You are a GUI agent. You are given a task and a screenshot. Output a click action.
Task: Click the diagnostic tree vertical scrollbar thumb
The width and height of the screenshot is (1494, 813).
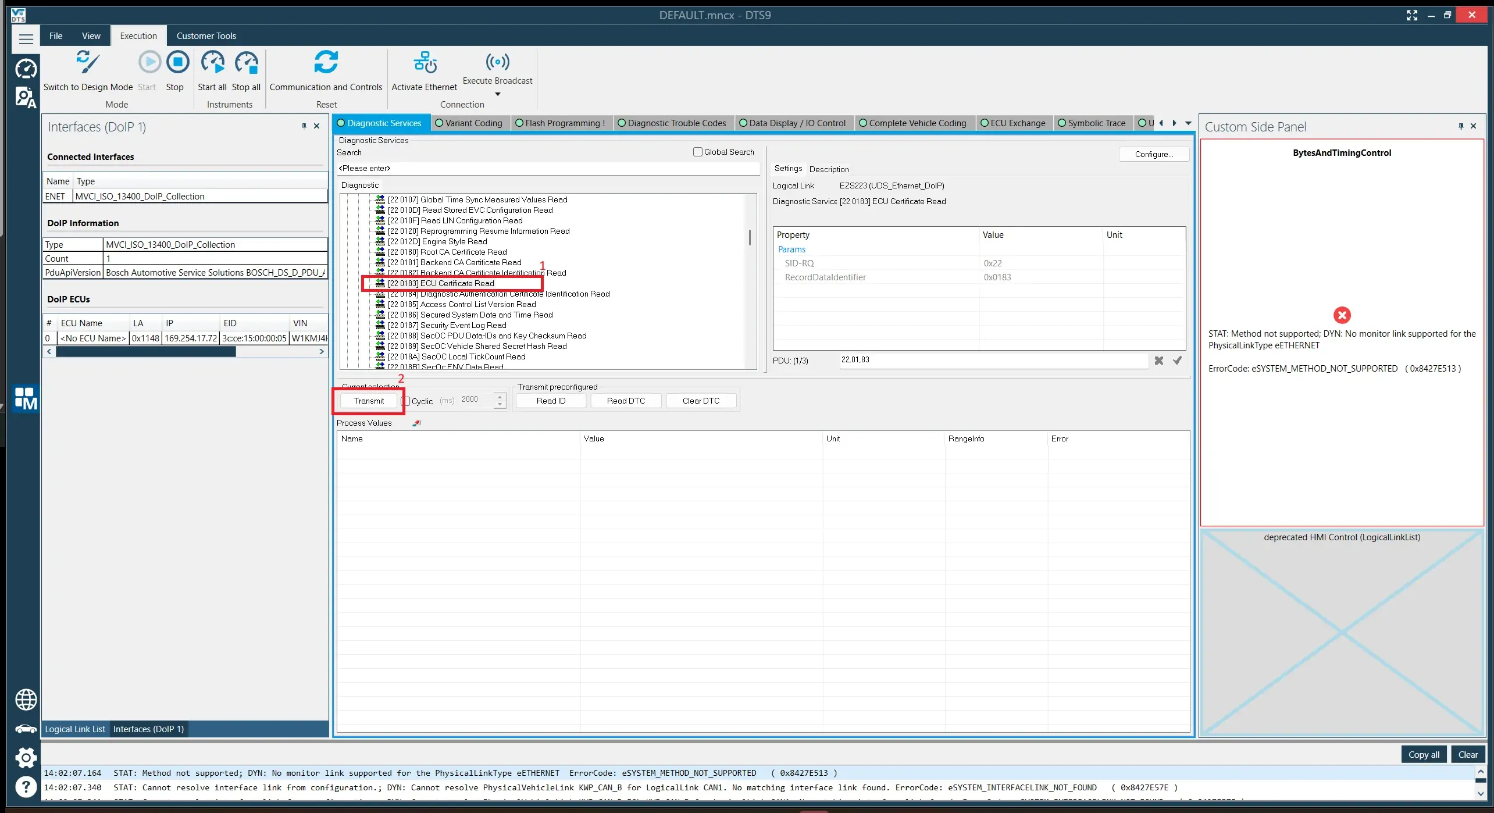point(750,237)
